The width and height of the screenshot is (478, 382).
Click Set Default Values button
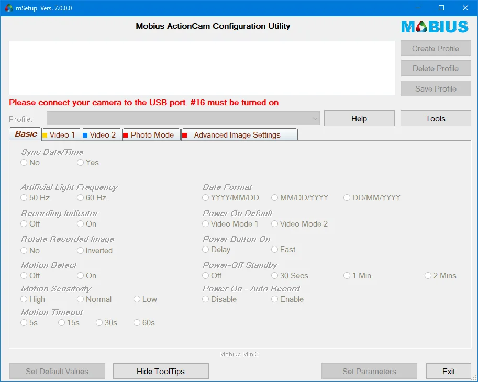coord(57,372)
